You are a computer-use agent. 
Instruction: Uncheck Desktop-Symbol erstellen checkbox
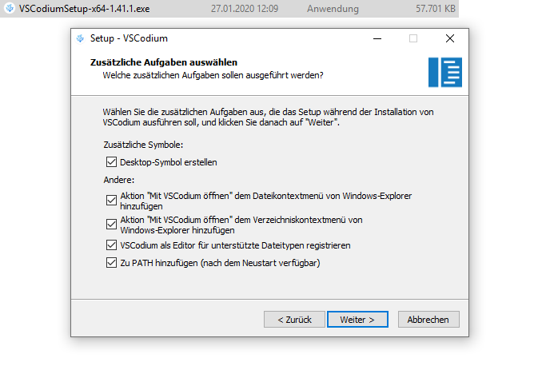click(x=111, y=162)
